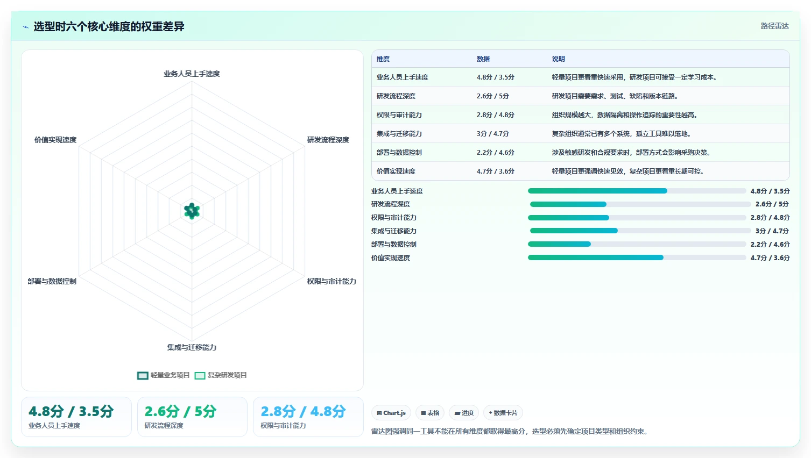Select the 4.8分 / 3.5分 data card
Screen dimensions: 811x458
[x=76, y=417]
